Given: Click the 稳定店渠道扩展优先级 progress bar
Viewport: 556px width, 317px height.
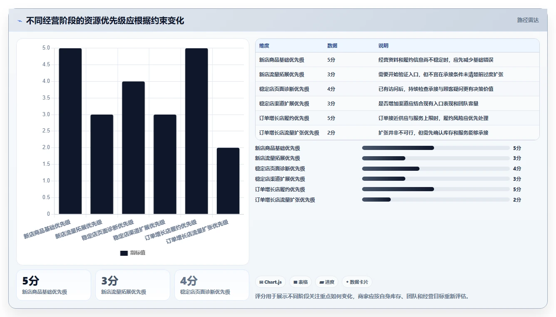Looking at the screenshot, I should [436, 179].
